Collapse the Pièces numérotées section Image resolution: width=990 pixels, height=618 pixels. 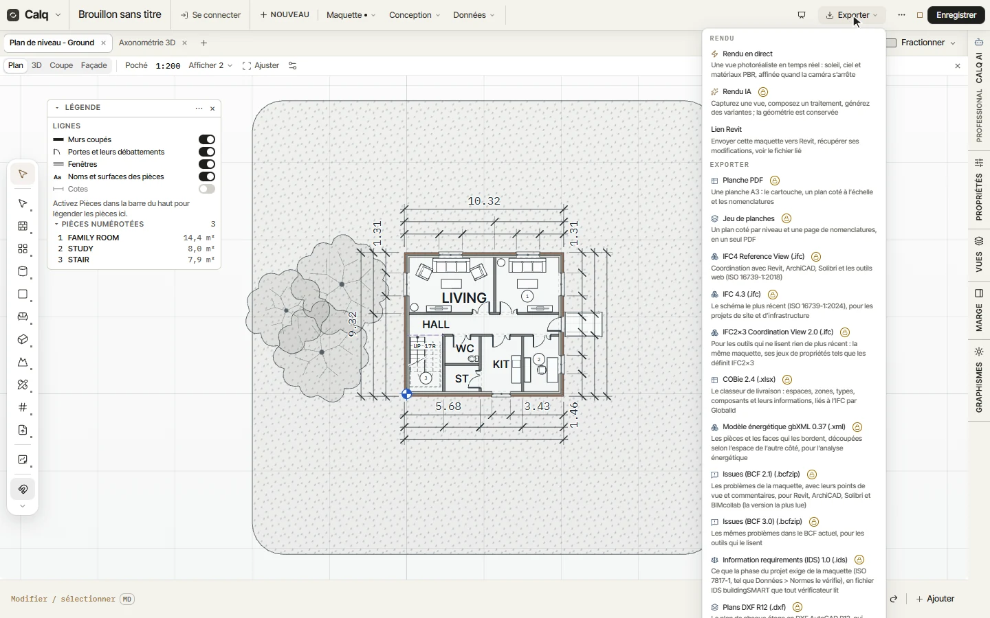57,225
